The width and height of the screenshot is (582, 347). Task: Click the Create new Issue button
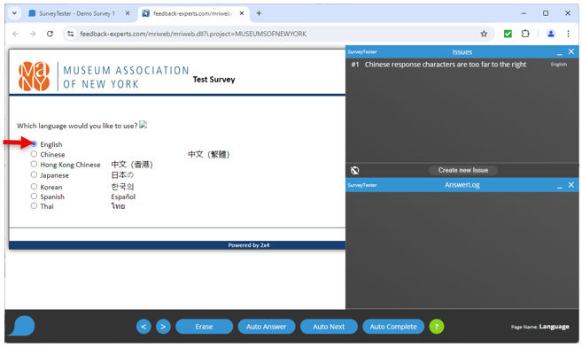[x=462, y=170]
